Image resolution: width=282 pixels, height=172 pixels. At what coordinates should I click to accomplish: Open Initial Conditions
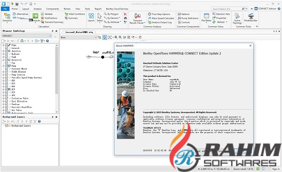point(75,14)
